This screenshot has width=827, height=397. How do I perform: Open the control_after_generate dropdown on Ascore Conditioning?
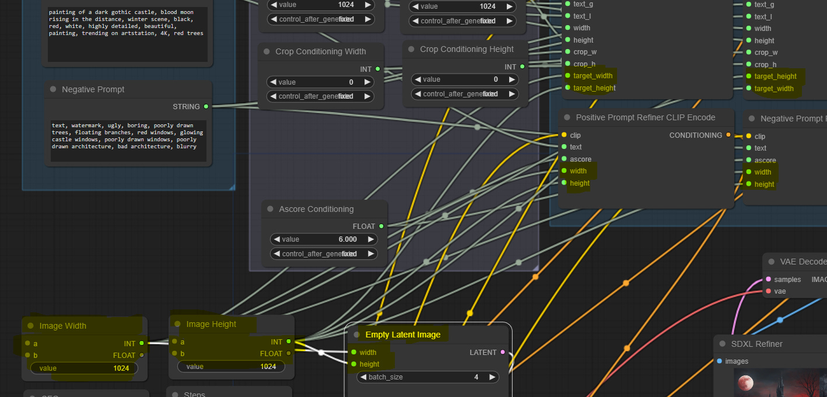324,253
